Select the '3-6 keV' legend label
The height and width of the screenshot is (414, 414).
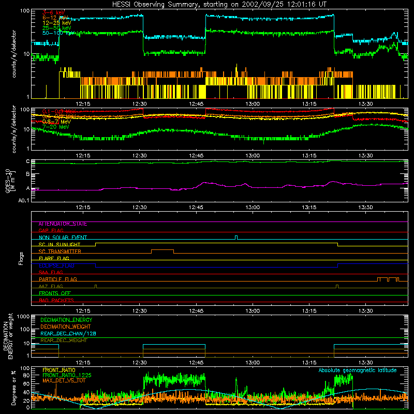[x=53, y=12]
